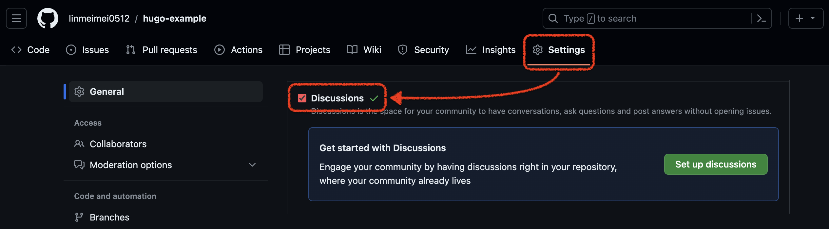The height and width of the screenshot is (229, 829).
Task: Uncheck the Discussions checkbox
Action: click(x=302, y=98)
